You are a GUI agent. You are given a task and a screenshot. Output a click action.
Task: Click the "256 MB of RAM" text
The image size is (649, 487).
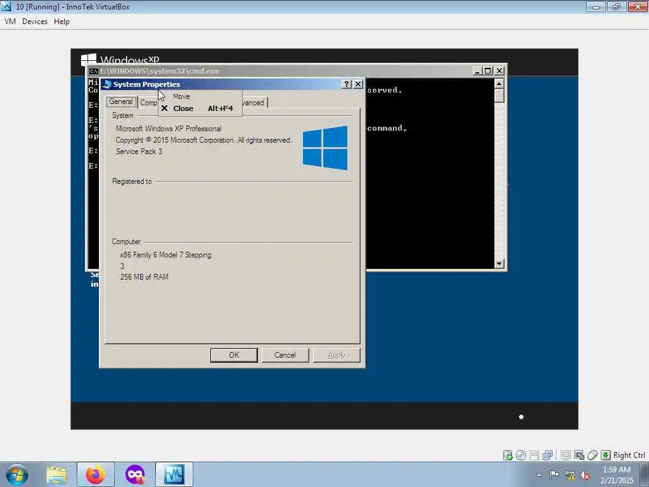coord(144,277)
